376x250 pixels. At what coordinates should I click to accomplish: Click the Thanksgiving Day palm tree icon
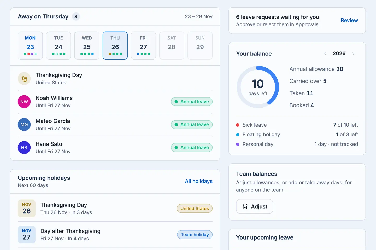24,79
